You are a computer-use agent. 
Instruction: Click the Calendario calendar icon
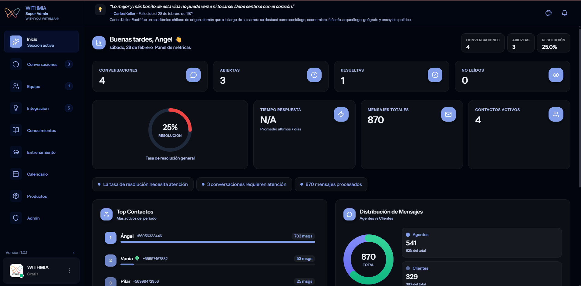[x=16, y=174]
